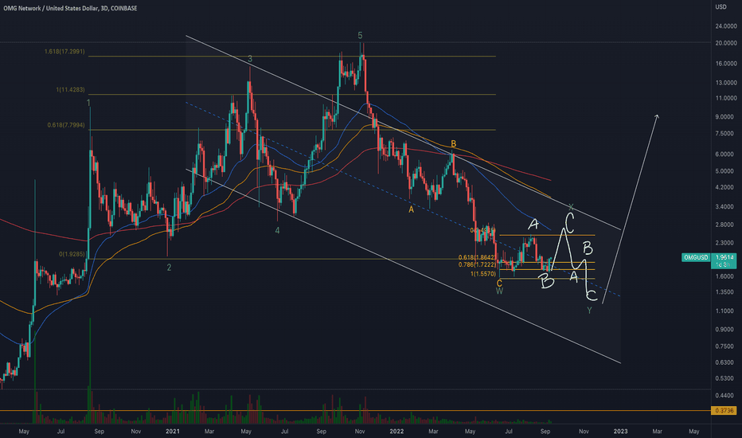Click the 2021 label on the time axis
The height and width of the screenshot is (438, 742).
click(x=173, y=431)
